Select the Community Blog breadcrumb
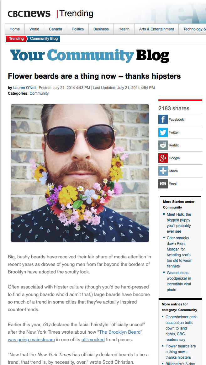 tap(44, 39)
